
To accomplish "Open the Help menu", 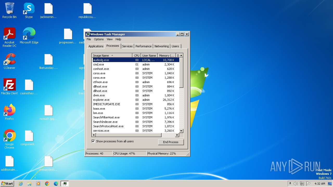I will [x=118, y=39].
